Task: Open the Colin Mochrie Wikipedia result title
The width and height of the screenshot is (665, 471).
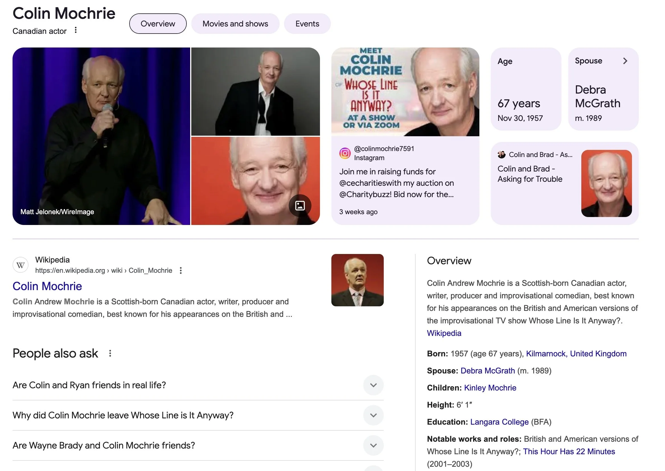Action: point(47,286)
